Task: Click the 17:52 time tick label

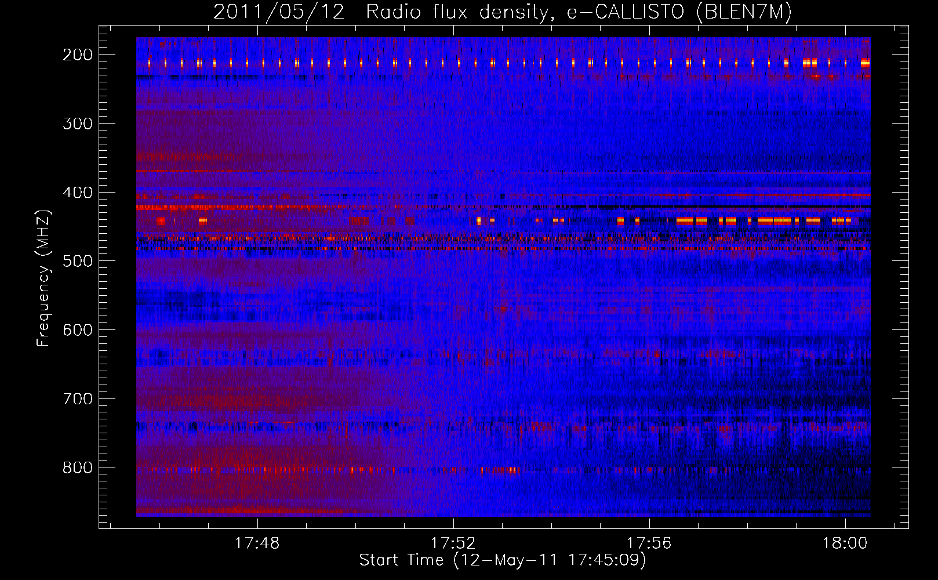Action: pyautogui.click(x=453, y=543)
